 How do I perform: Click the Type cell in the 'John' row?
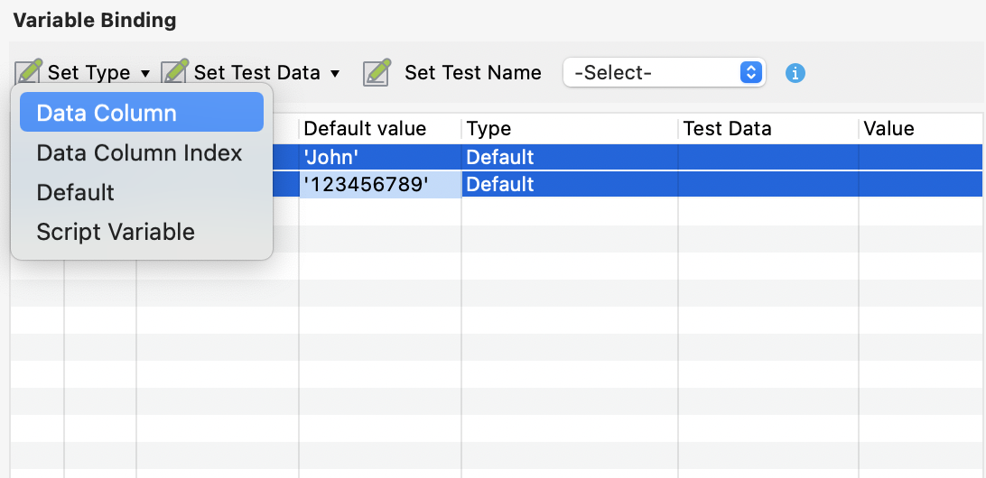coord(569,157)
